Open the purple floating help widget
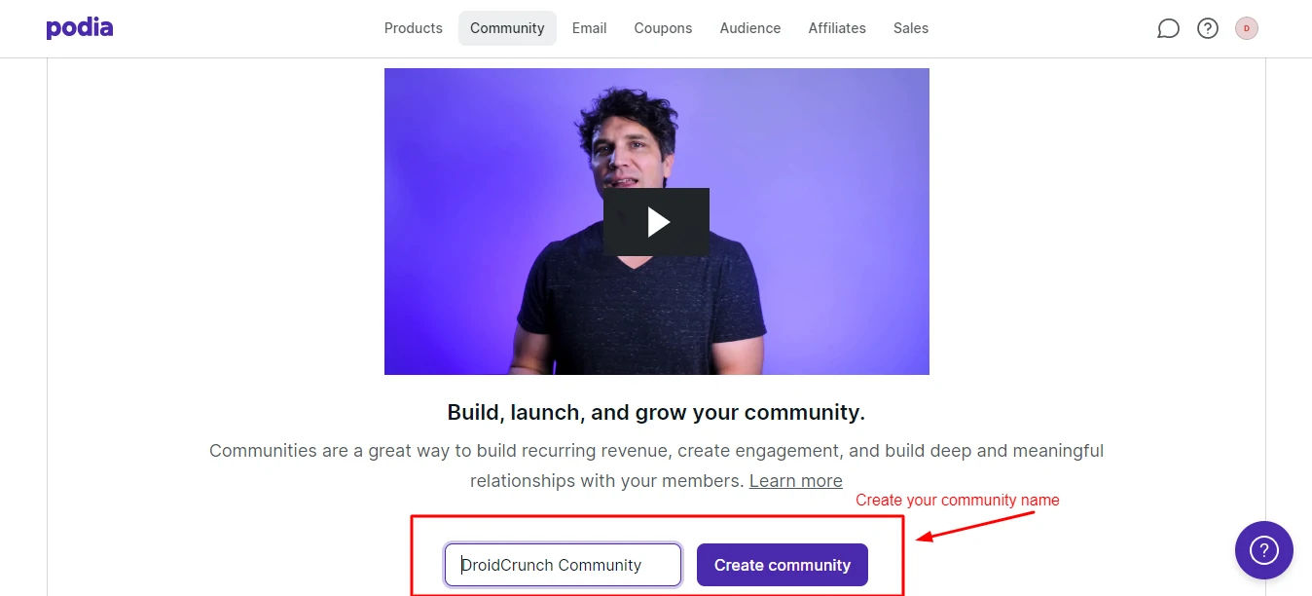 1264,550
